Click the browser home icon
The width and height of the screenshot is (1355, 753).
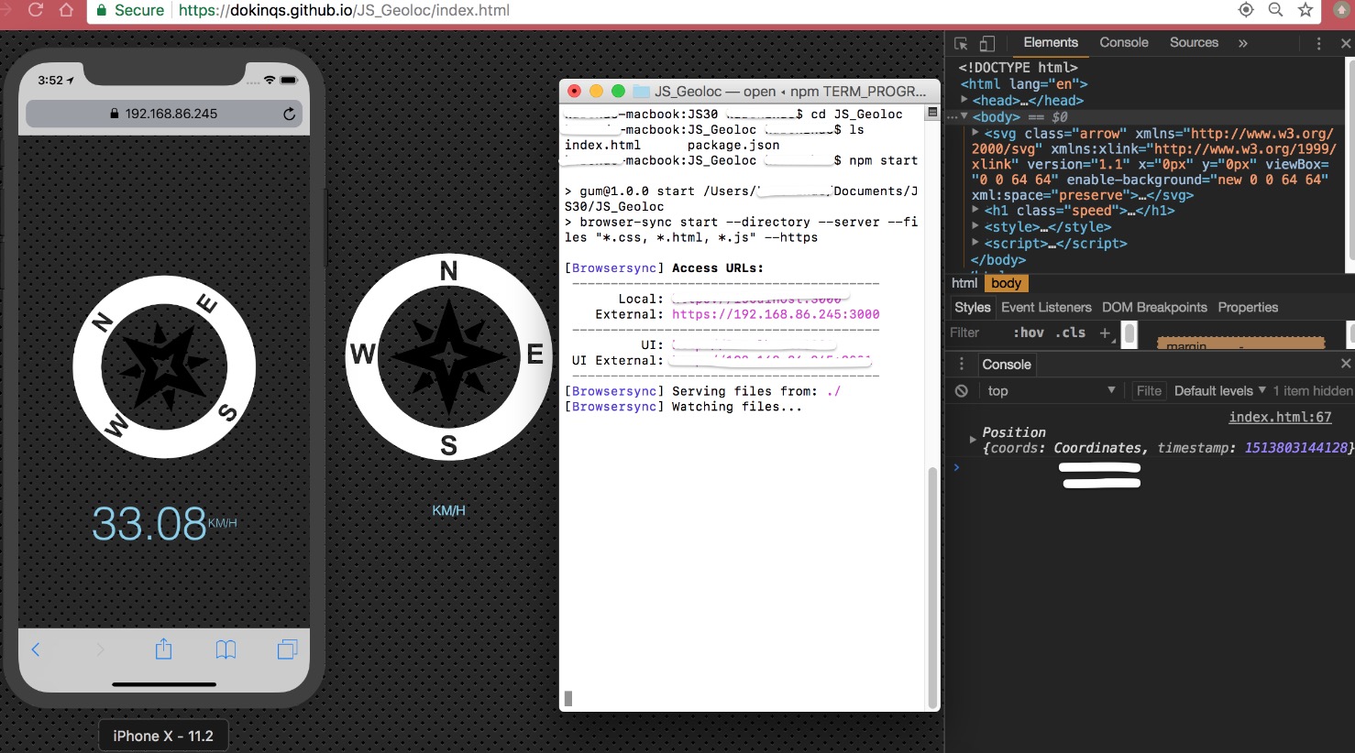click(x=66, y=9)
